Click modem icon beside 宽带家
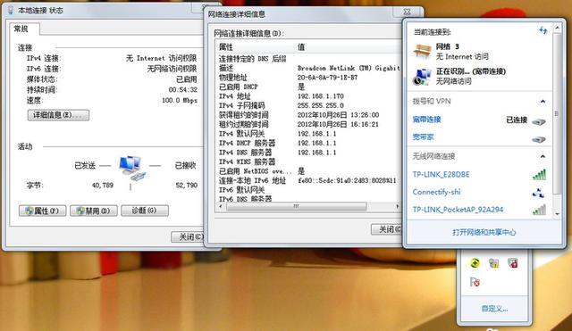This screenshot has height=331, width=572. [539, 139]
